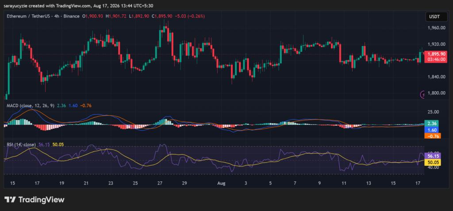Select date 27 on the time axis

point(160,183)
